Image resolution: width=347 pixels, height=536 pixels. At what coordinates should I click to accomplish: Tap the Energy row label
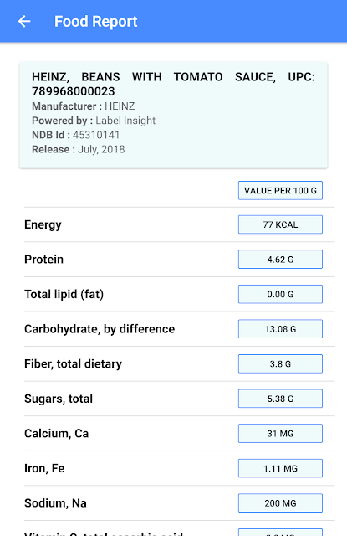pyautogui.click(x=43, y=225)
